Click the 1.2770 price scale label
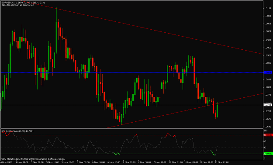This screenshot has height=165, width=273. tap(267, 95)
